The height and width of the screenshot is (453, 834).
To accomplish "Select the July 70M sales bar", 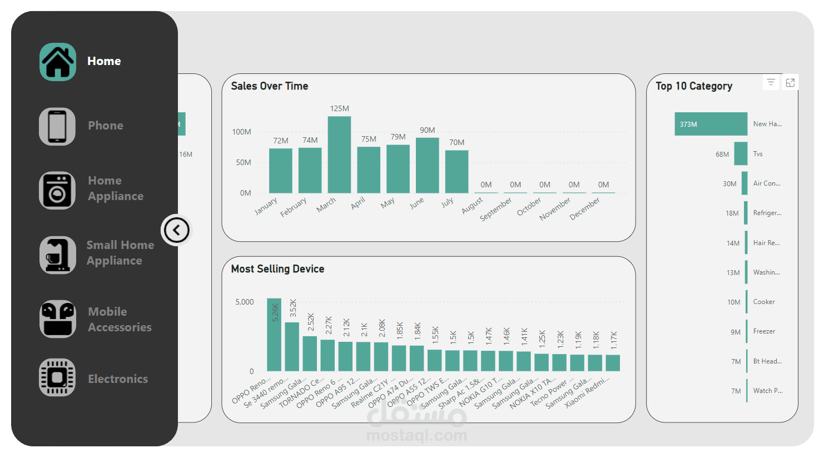I will 457,172.
